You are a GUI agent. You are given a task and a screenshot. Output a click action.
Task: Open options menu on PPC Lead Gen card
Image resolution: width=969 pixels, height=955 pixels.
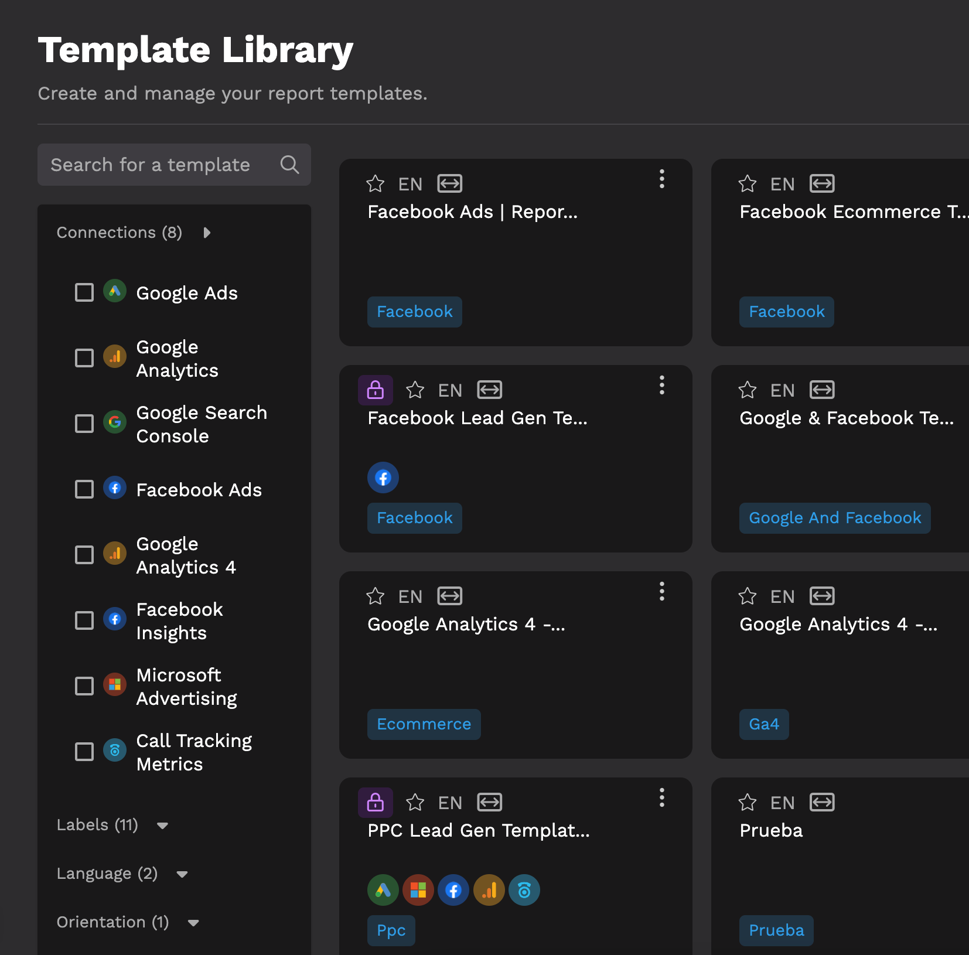pyautogui.click(x=662, y=798)
